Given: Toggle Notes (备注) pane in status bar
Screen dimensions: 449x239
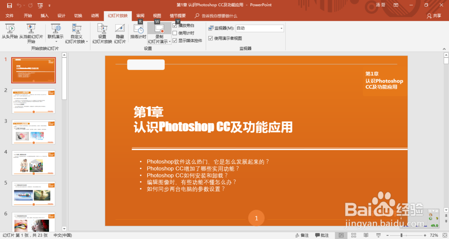Looking at the screenshot, I should (302, 235).
